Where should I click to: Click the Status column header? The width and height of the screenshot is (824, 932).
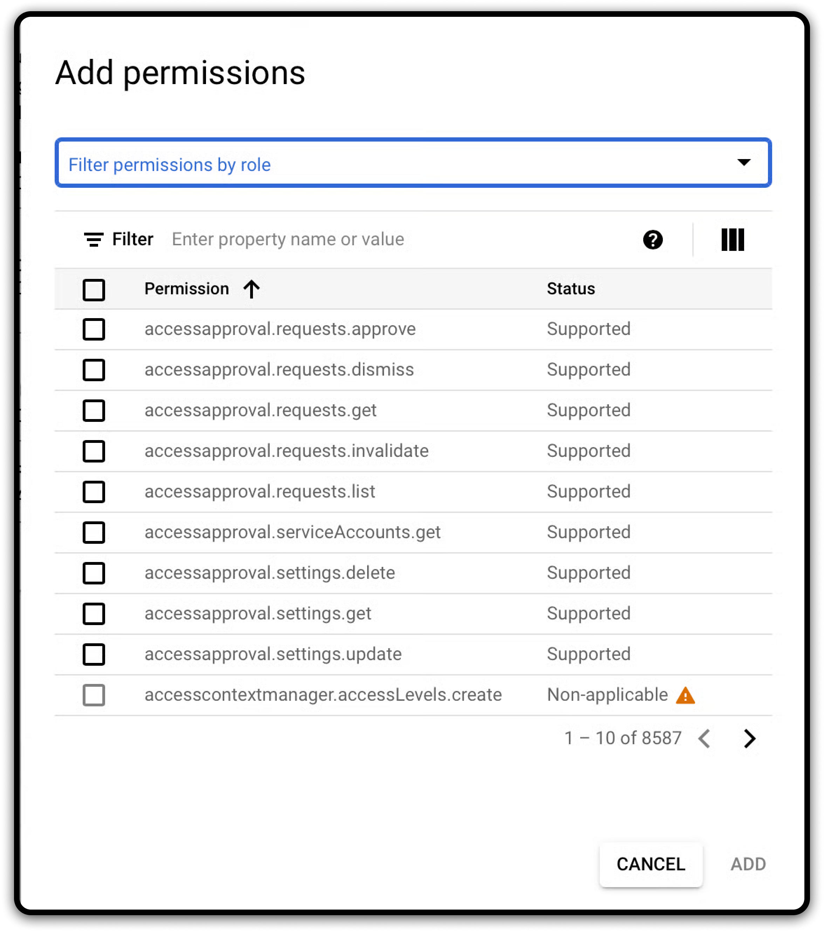570,289
